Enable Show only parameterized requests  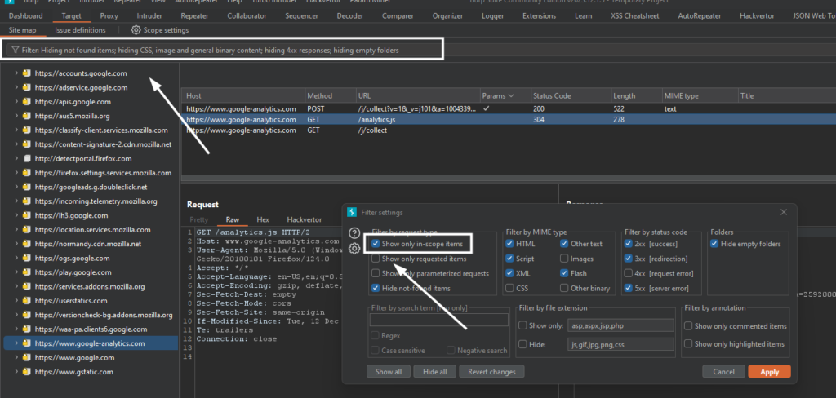[376, 273]
